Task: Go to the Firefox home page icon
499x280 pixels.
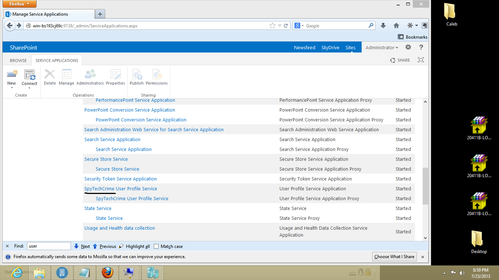Action: click(396, 26)
